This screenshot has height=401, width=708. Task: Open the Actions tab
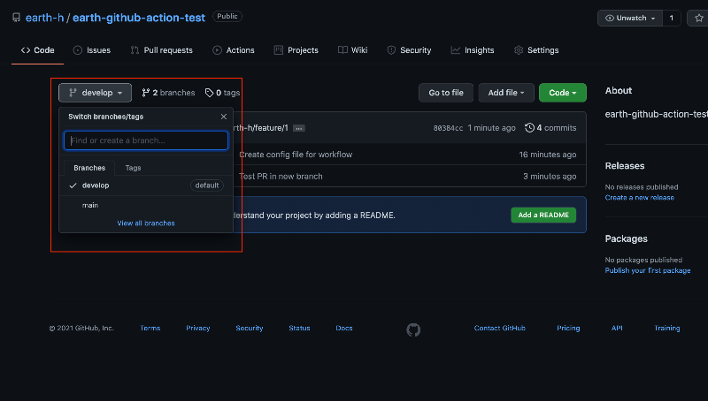click(x=234, y=50)
